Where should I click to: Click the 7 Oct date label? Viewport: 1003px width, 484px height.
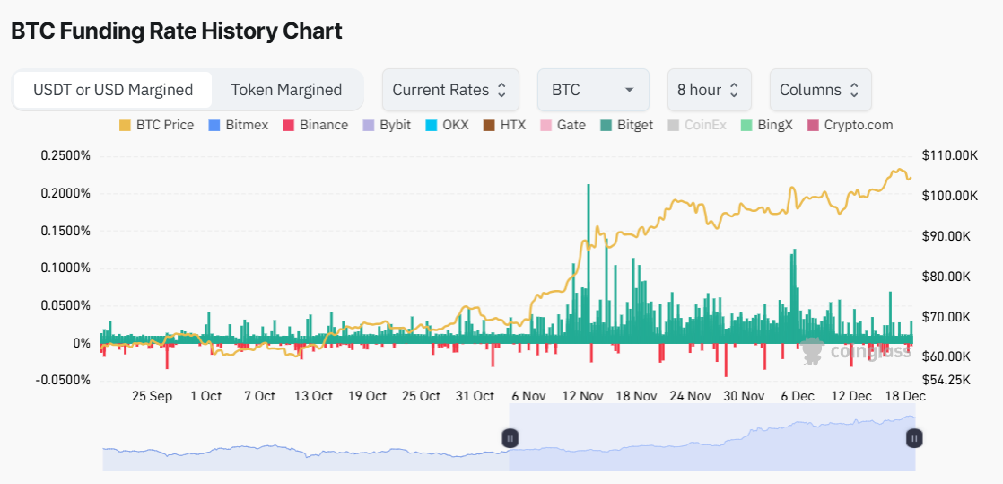[x=259, y=396]
